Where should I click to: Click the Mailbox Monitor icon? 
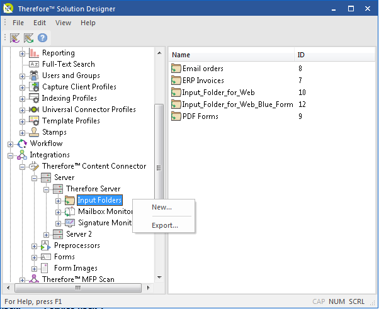(70, 211)
